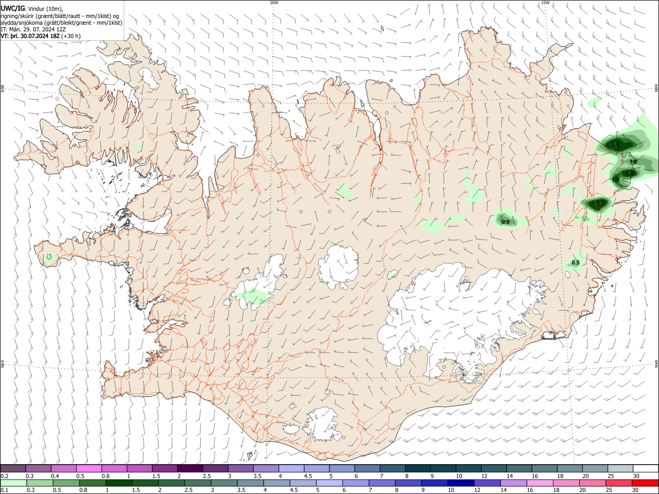Click the 'slydda/snjókoma' legend description line
The height and width of the screenshot is (494, 659).
click(x=61, y=23)
